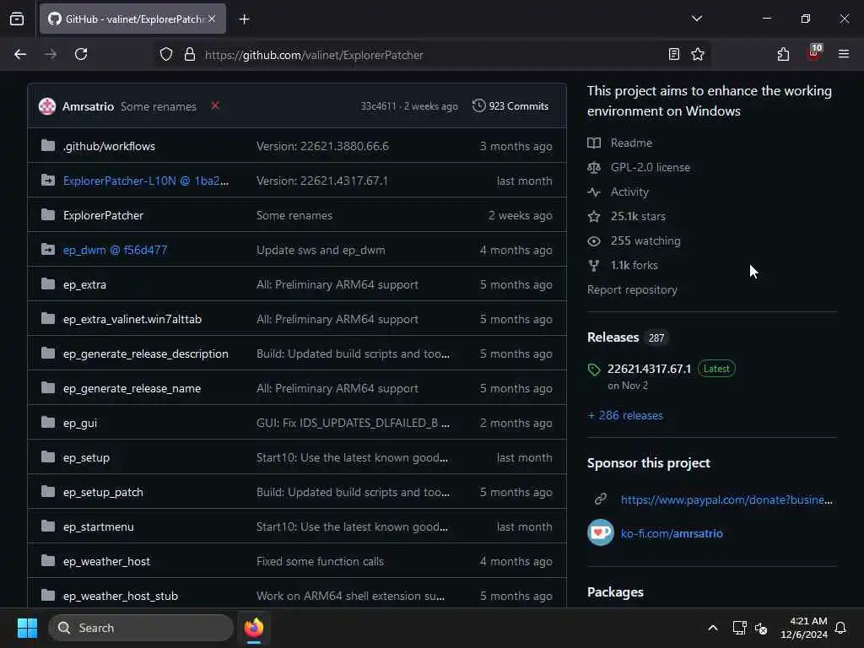
Task: Open the 'Some renames' latest commit message
Action: 159,106
